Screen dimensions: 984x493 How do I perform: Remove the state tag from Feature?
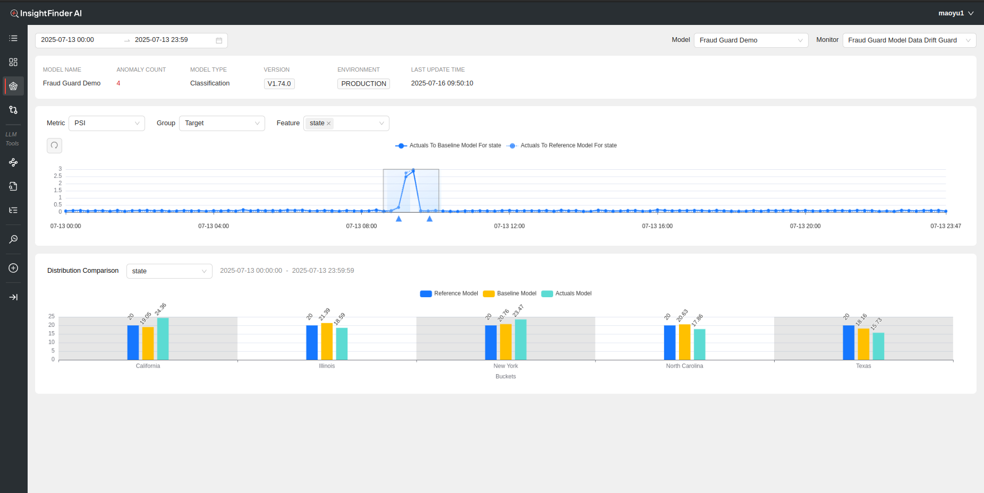click(329, 124)
